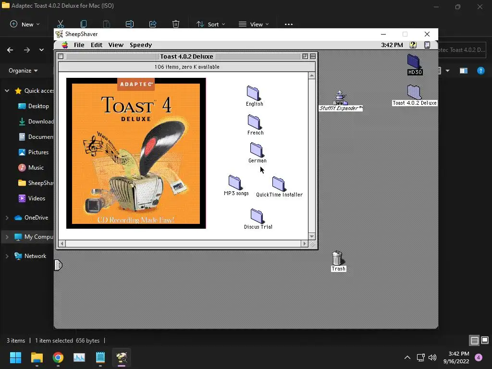Expand the OneDrive tree node
The image size is (492, 369).
click(7, 218)
